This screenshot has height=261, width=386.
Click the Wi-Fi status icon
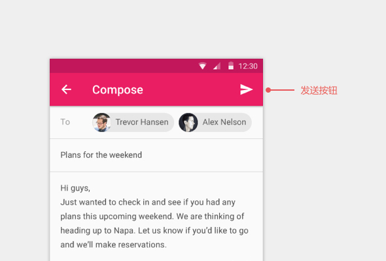202,66
